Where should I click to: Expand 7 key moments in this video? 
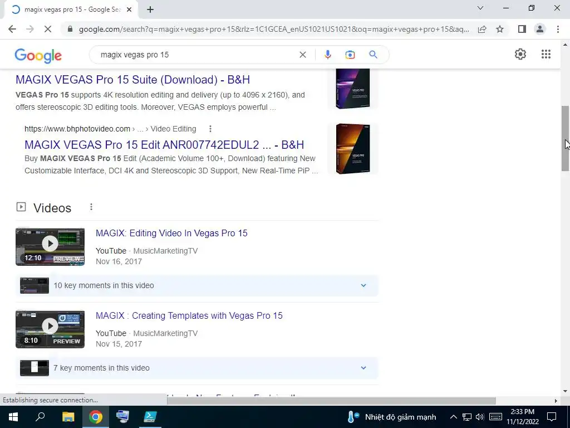coord(196,368)
